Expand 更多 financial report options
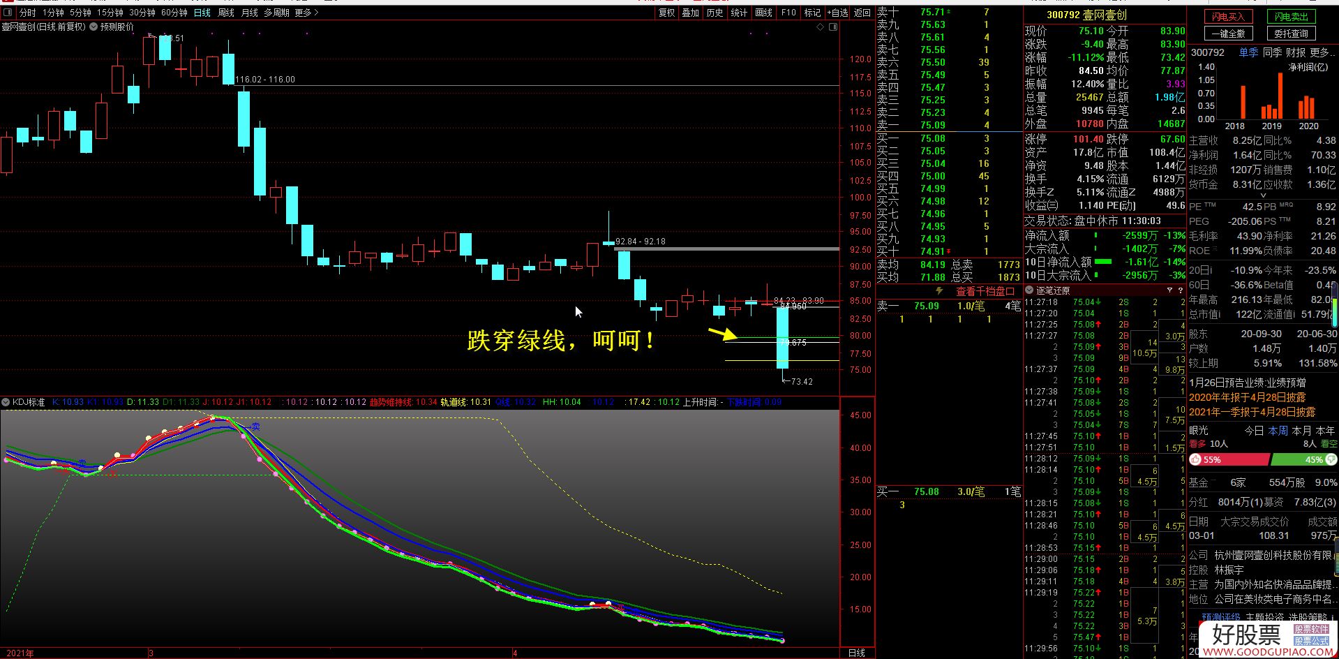1339x659 pixels. tap(1324, 52)
